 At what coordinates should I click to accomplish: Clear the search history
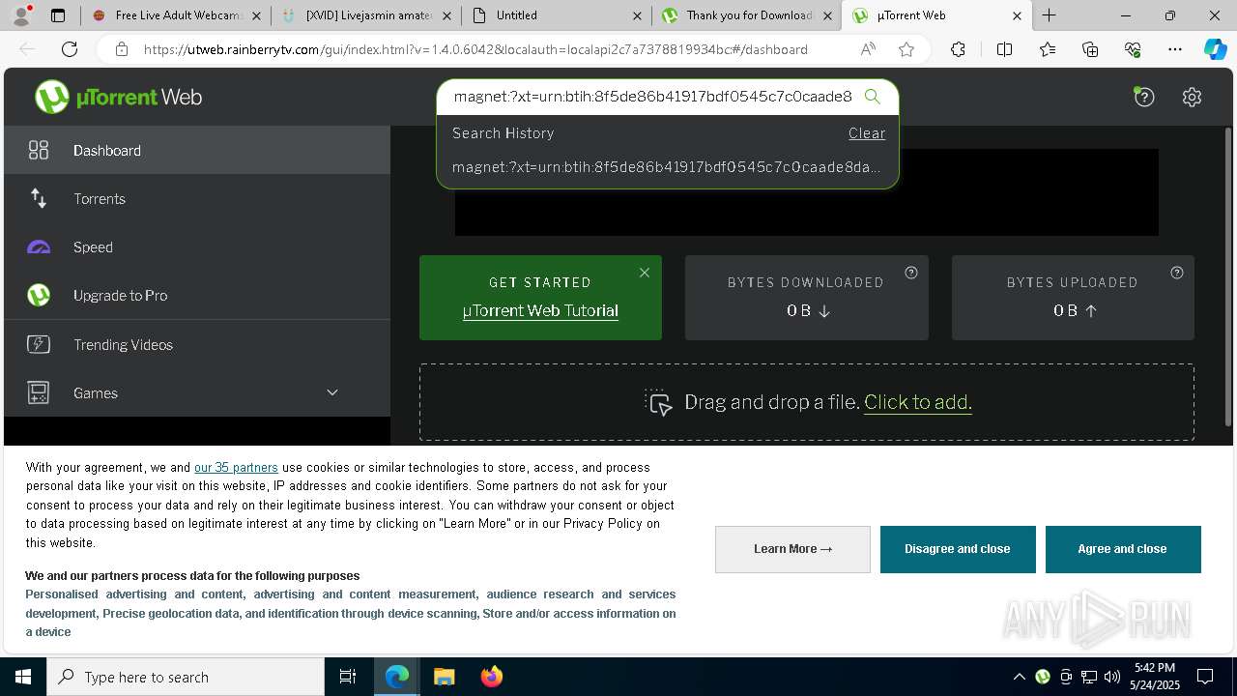867,133
